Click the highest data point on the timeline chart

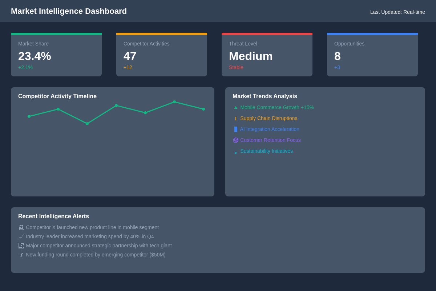174,102
